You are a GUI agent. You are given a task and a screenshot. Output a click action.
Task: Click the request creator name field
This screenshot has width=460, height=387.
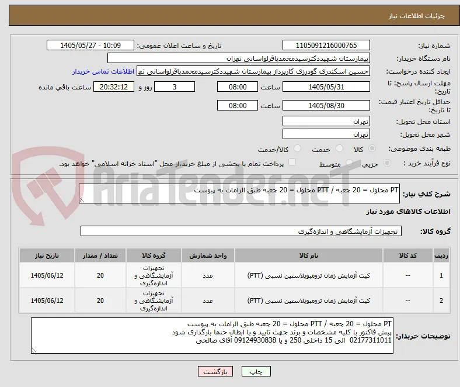[x=253, y=71]
